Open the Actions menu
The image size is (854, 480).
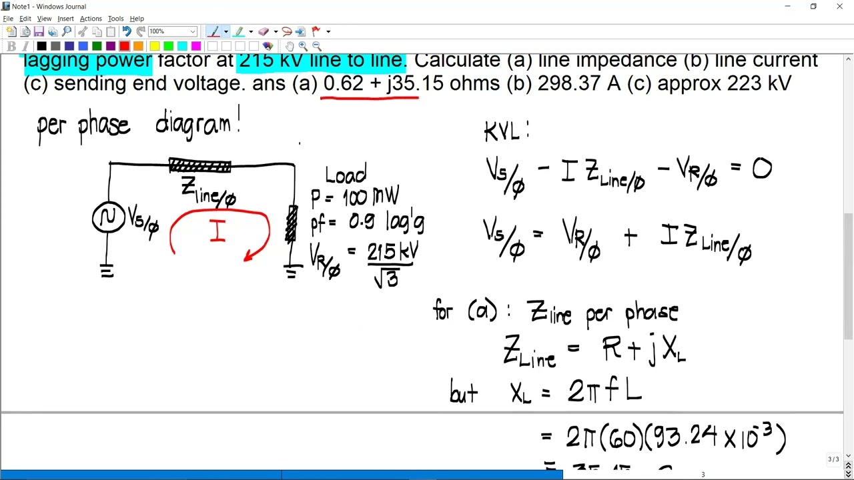click(x=91, y=19)
